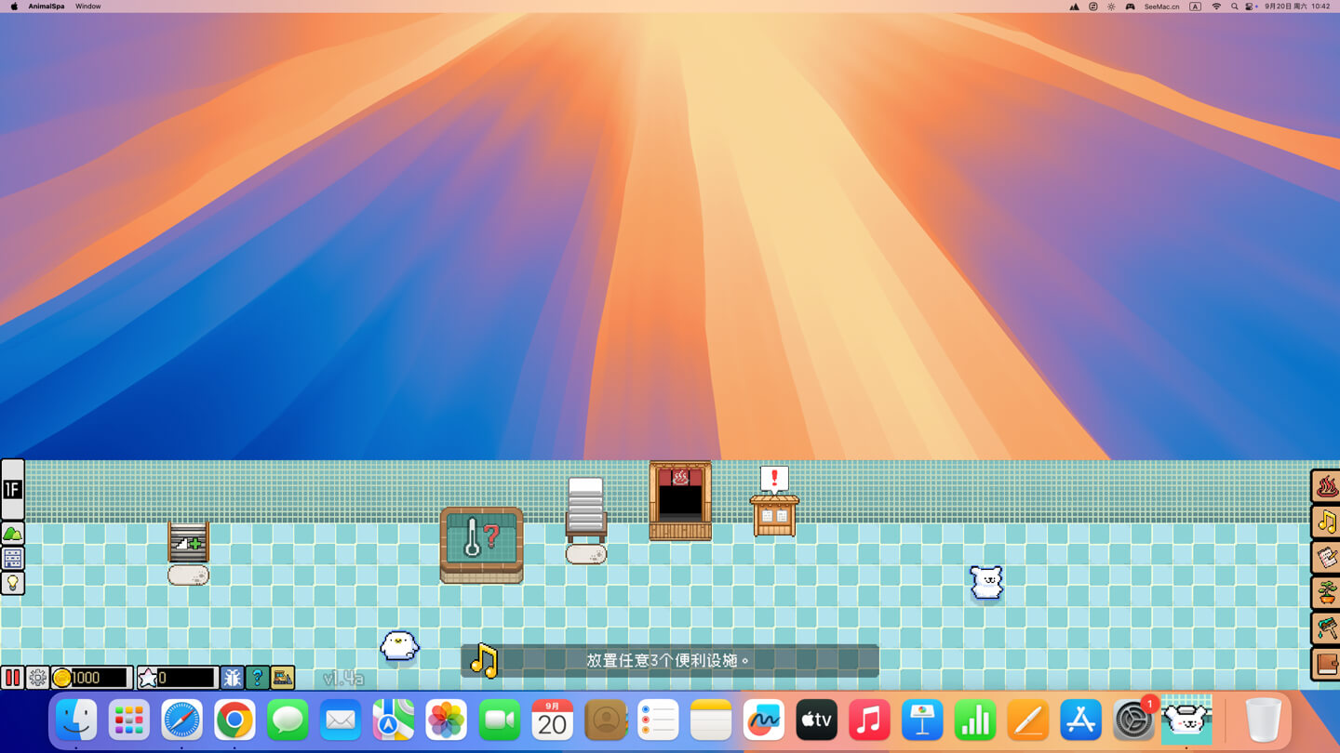Click the exclamation mark notice board
Image resolution: width=1340 pixels, height=753 pixels.
774,503
